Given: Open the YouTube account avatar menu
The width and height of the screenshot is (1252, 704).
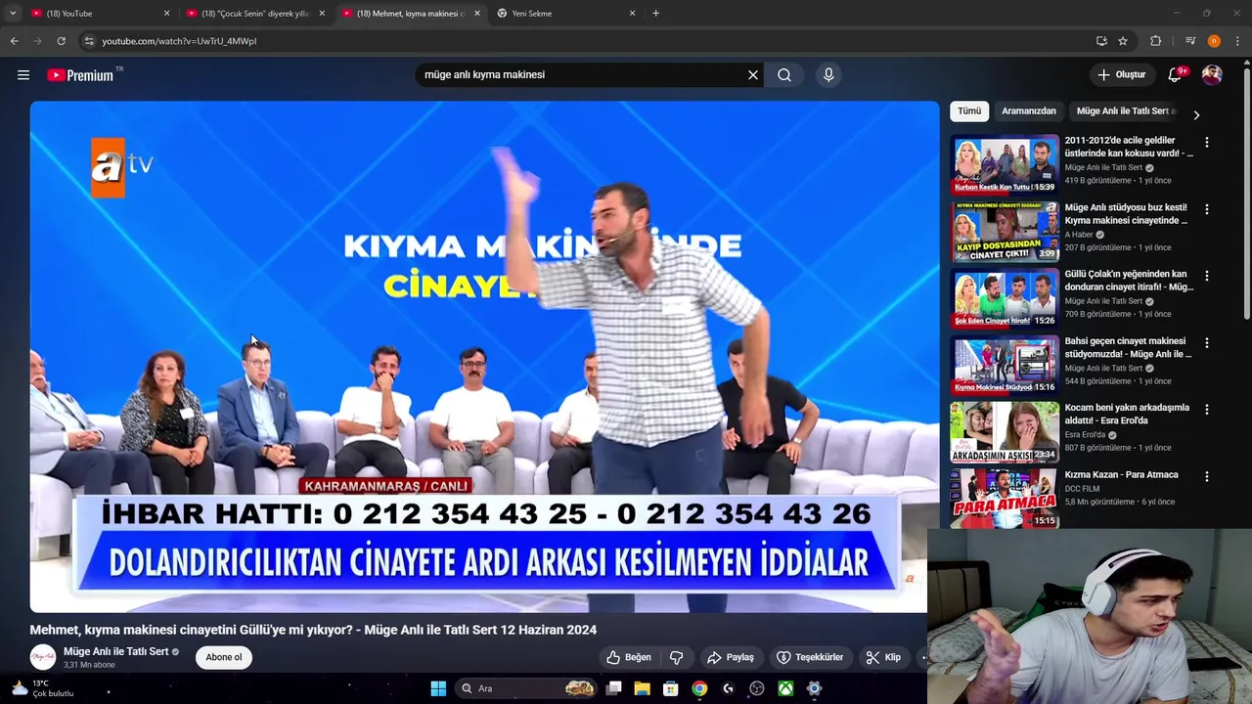Looking at the screenshot, I should click(x=1212, y=75).
